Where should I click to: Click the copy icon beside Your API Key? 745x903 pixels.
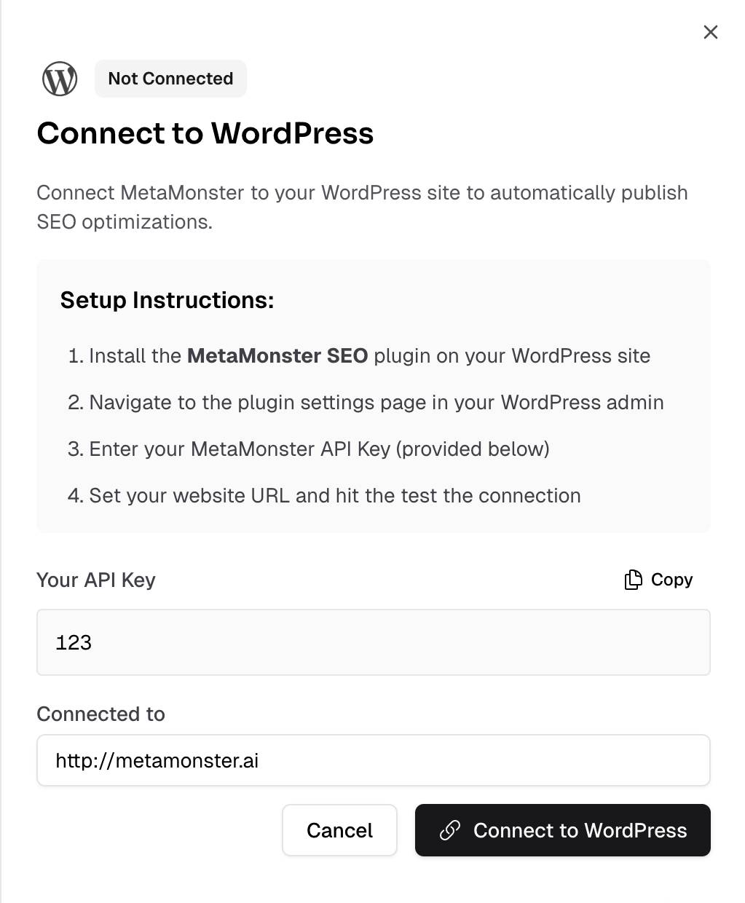coord(633,580)
